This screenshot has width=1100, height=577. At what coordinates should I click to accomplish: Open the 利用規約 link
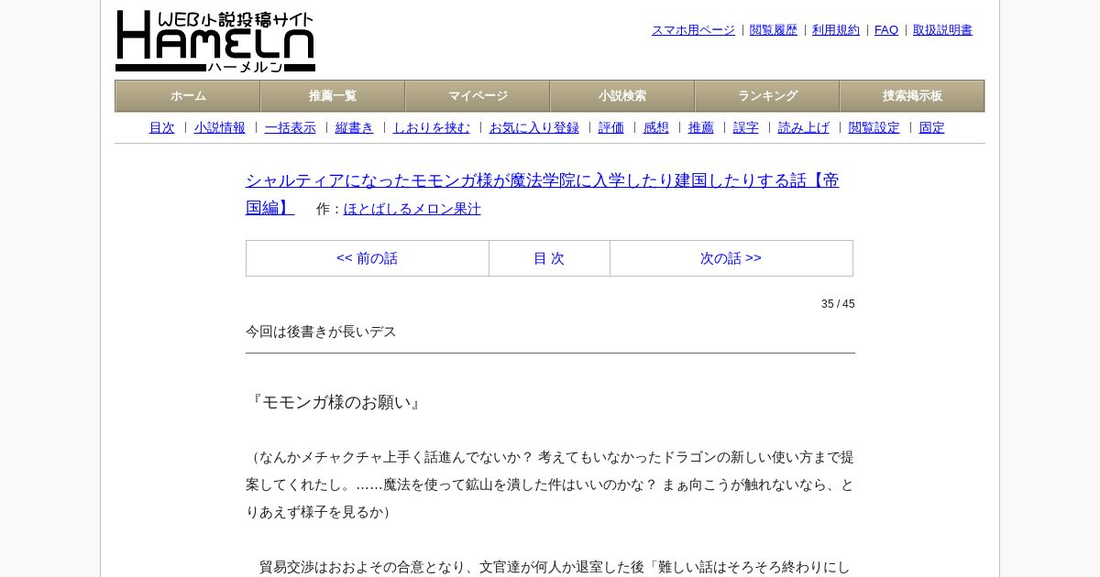point(836,30)
